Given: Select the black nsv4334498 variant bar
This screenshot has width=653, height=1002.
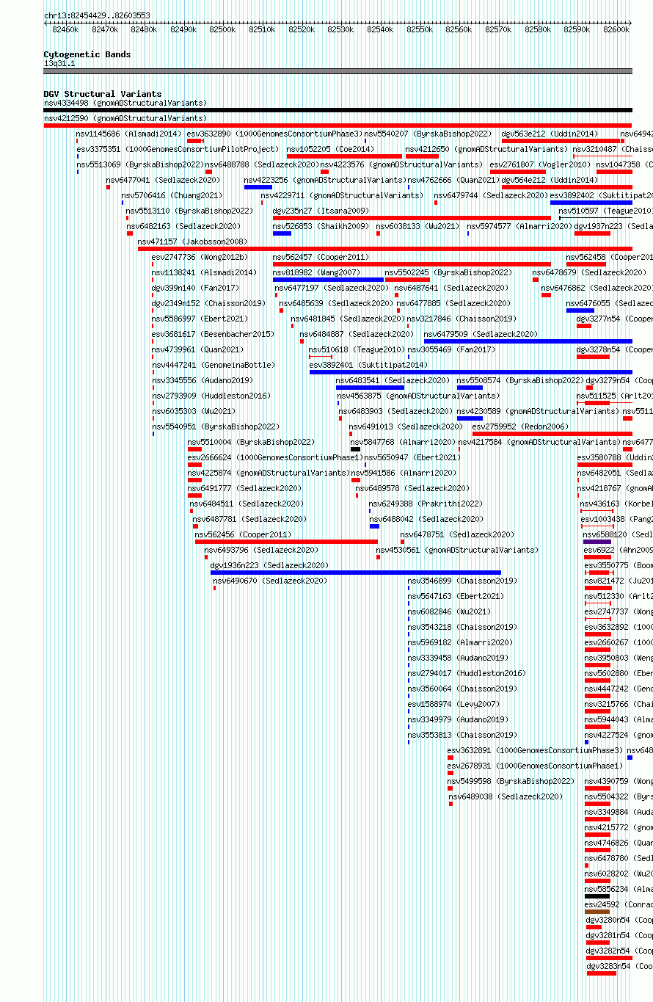Looking at the screenshot, I should 338,110.
